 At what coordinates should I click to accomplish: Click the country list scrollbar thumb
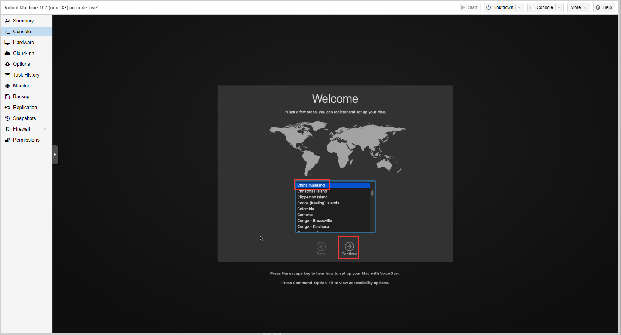pyautogui.click(x=372, y=193)
